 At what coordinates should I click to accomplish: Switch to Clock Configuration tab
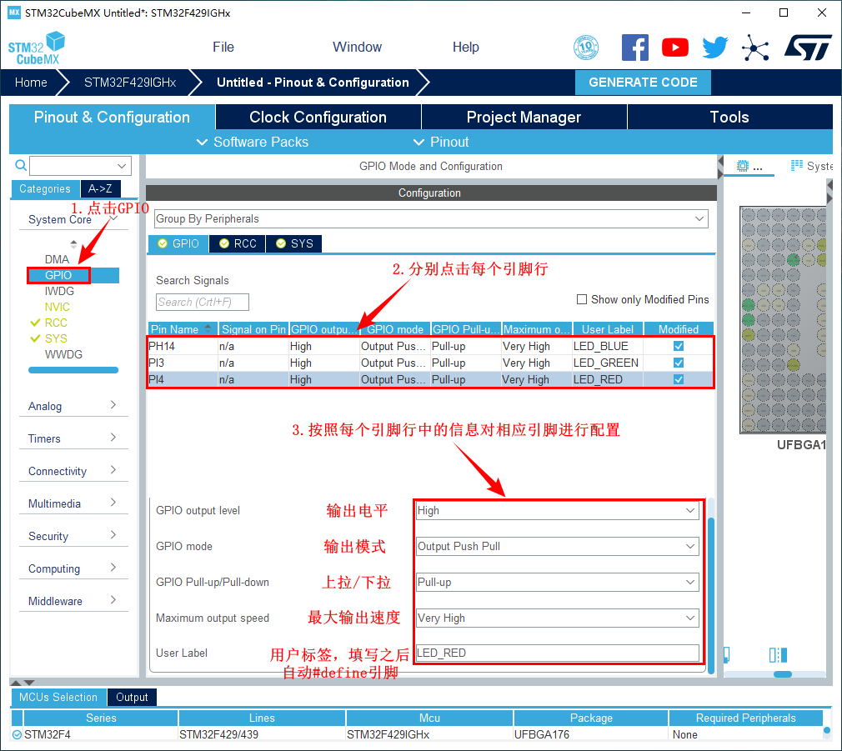(x=318, y=118)
